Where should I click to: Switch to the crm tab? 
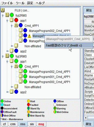pos(13,124)
